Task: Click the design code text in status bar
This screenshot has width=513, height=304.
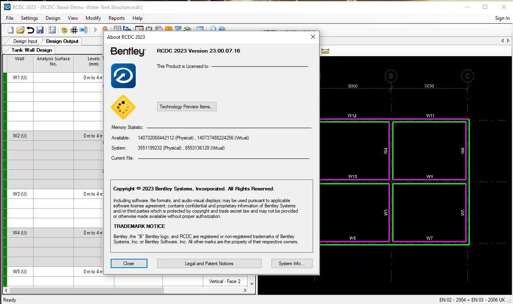Action: pyautogui.click(x=473, y=300)
